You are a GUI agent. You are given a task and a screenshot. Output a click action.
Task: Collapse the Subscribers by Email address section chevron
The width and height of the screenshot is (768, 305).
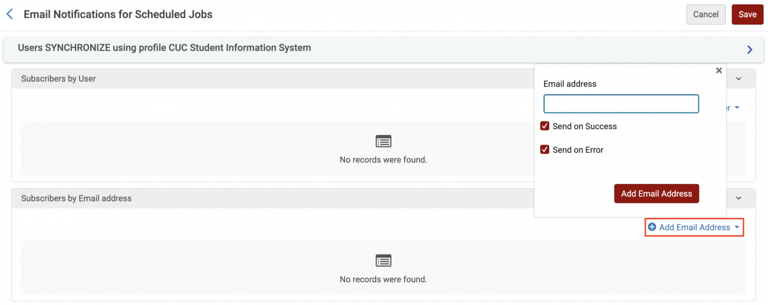(x=739, y=198)
